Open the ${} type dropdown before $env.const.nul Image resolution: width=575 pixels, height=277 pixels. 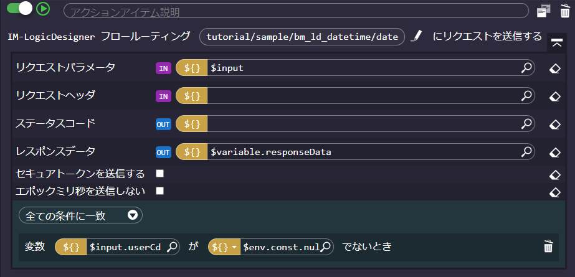(x=224, y=247)
